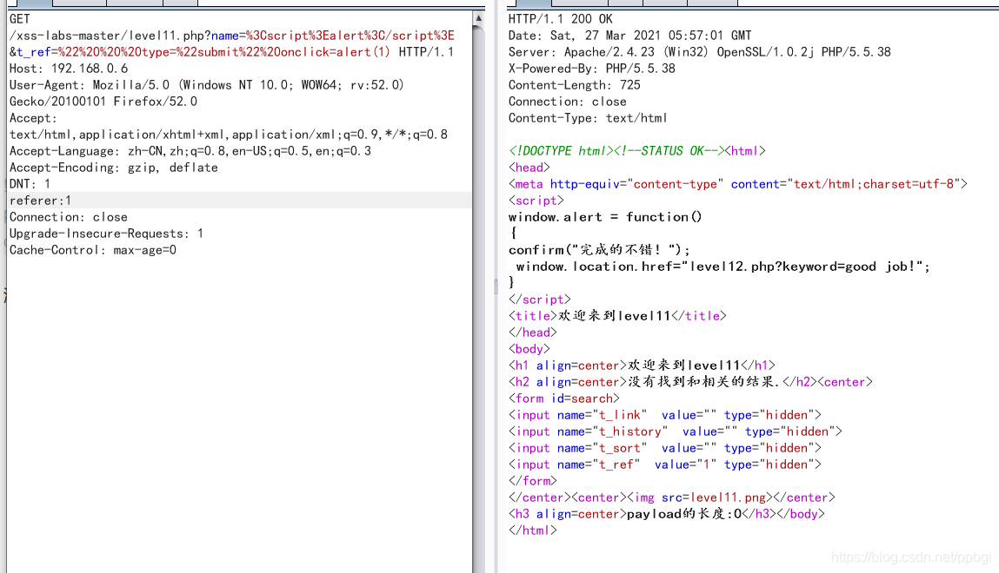This screenshot has width=999, height=573.
Task: Click the &t_ref= parameter line
Action: click(x=231, y=52)
